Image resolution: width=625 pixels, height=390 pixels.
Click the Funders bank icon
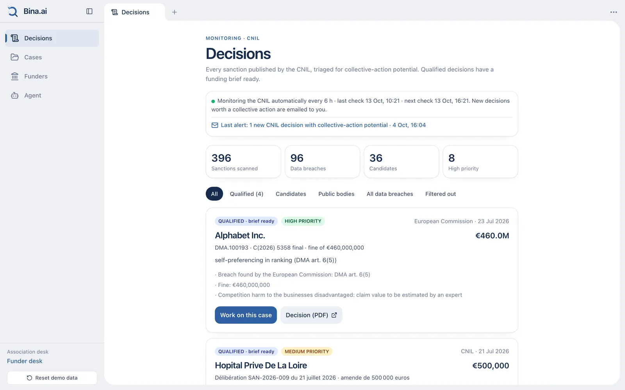click(x=15, y=76)
